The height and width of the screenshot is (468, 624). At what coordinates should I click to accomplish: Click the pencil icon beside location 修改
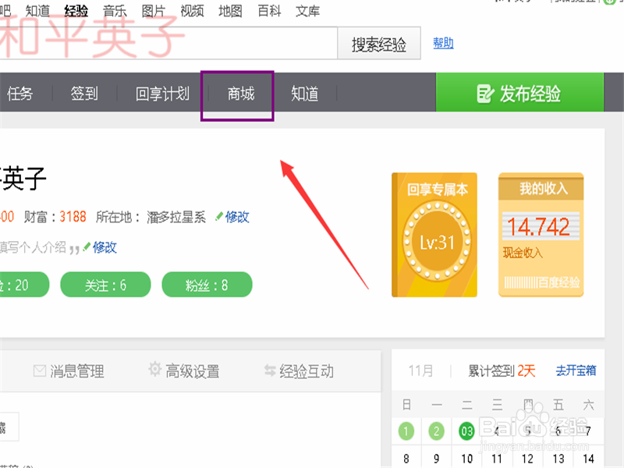click(219, 216)
